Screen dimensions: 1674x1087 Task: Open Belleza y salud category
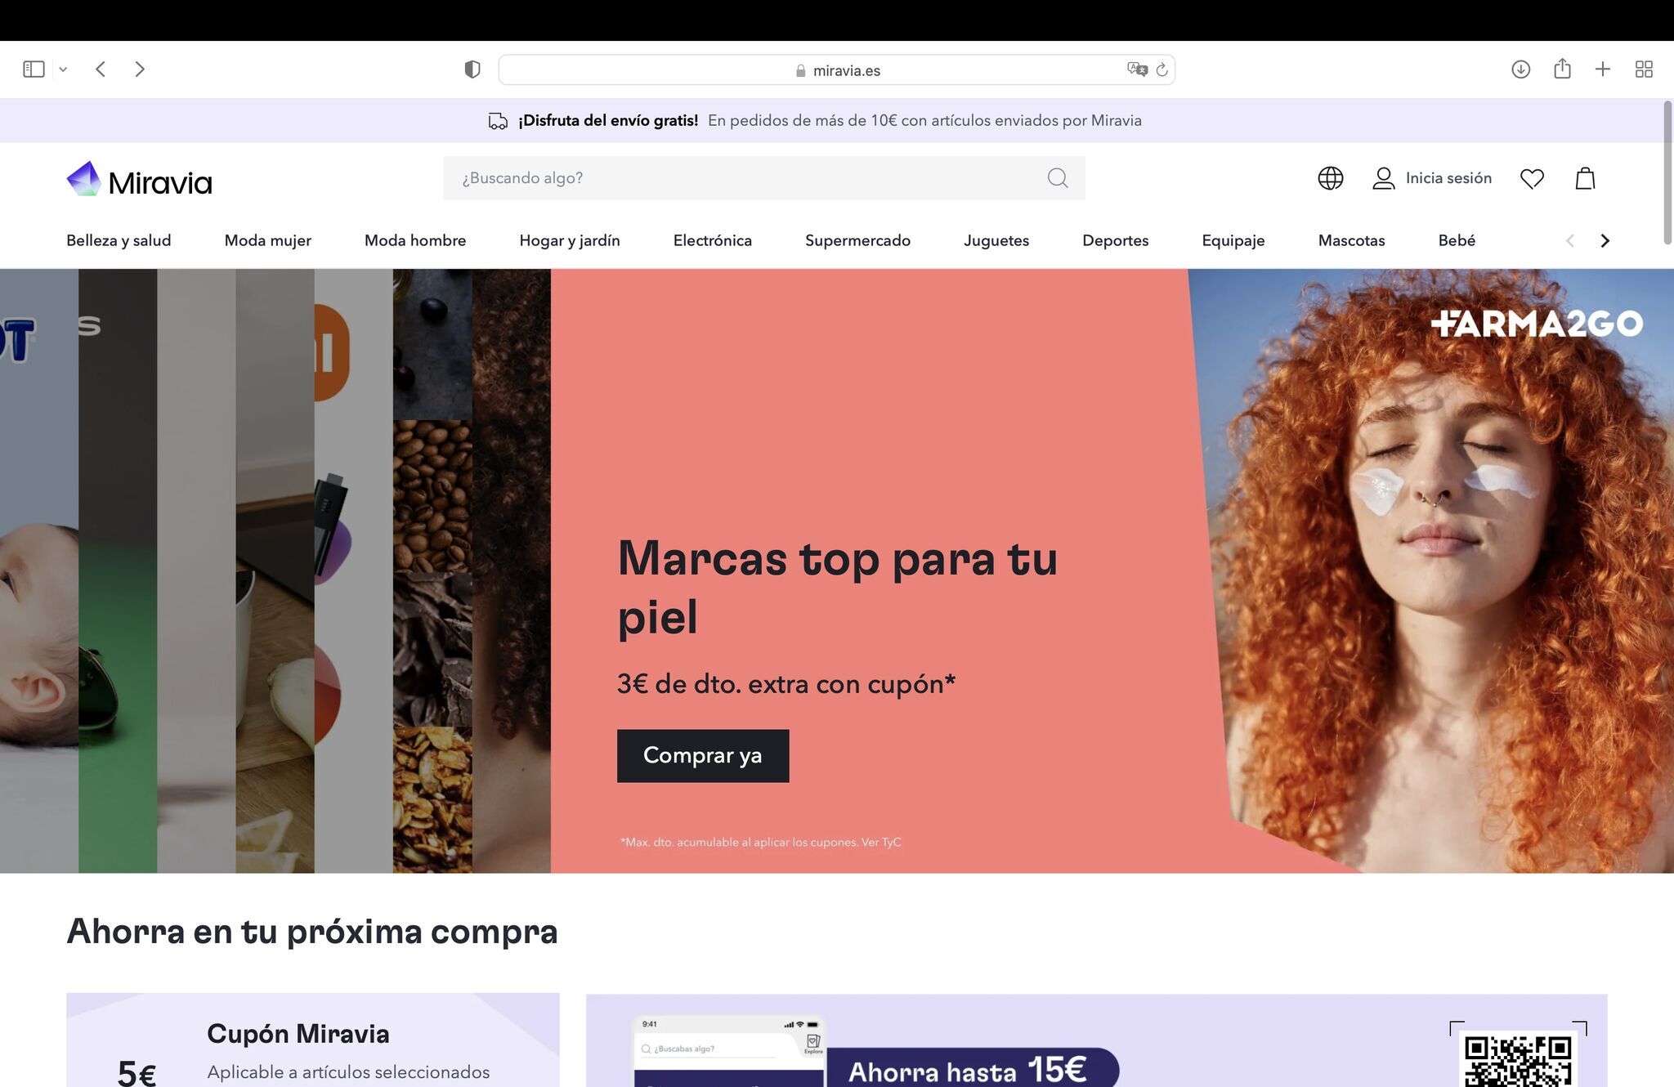tap(119, 240)
